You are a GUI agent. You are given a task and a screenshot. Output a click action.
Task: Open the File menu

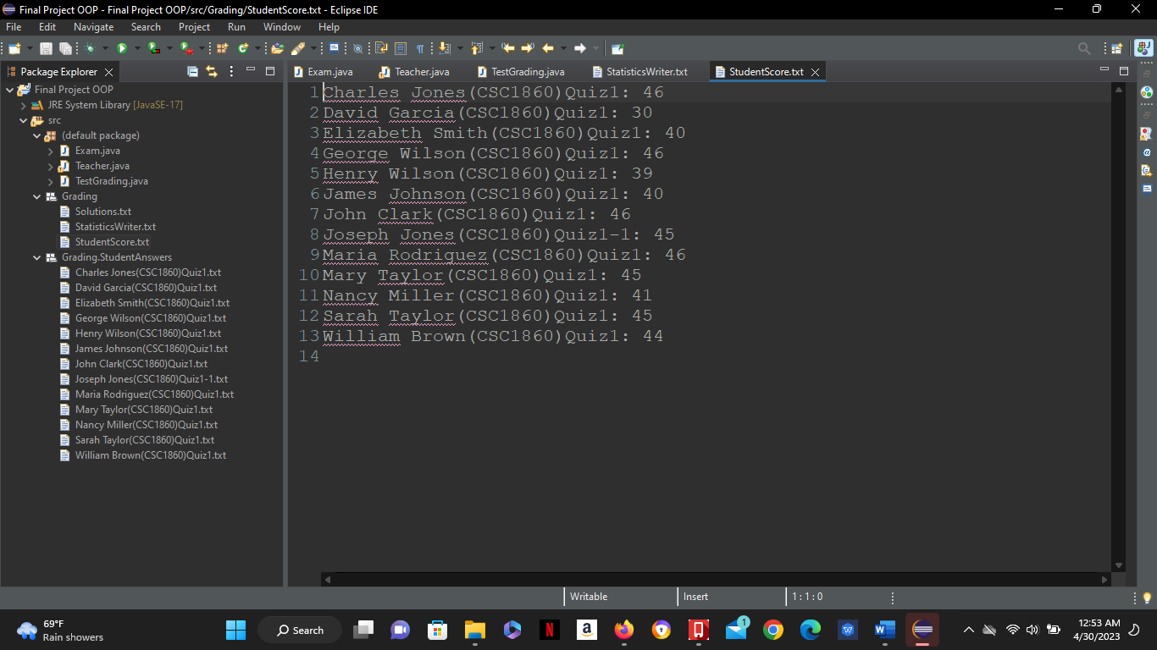point(14,27)
